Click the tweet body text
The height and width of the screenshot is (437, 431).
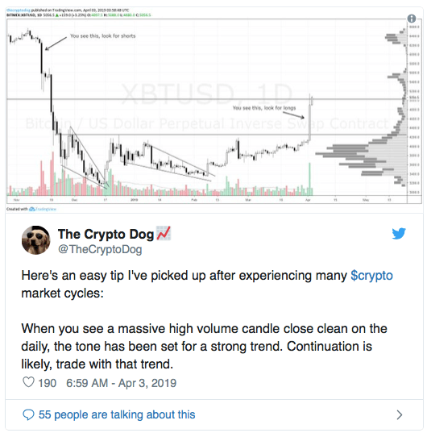(x=207, y=319)
